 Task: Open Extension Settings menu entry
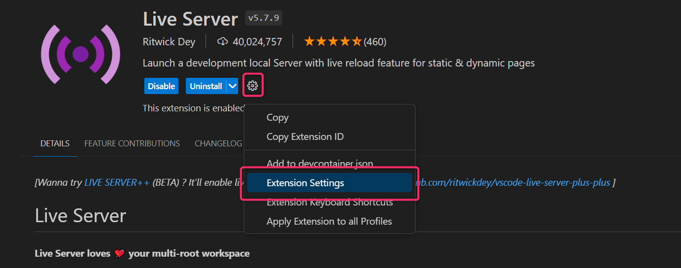[330, 183]
